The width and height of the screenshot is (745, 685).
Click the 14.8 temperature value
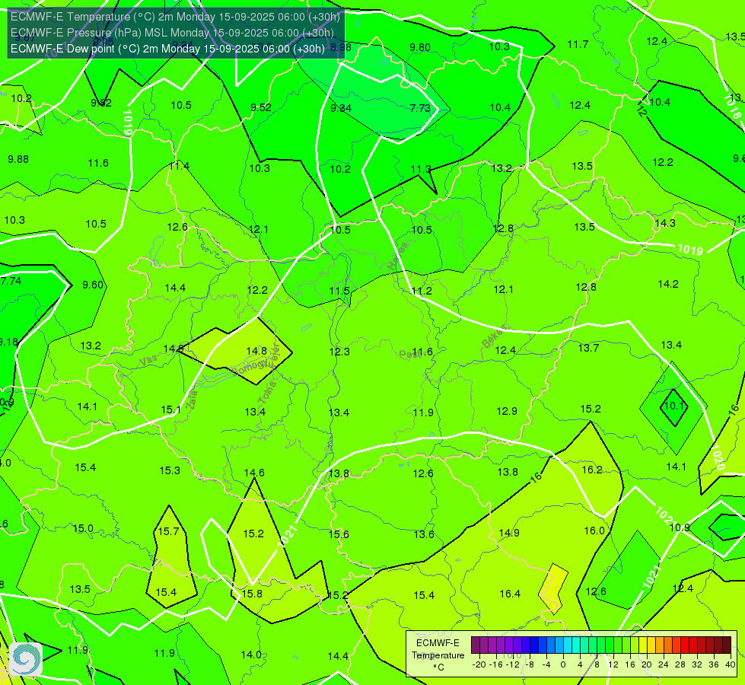coord(256,351)
